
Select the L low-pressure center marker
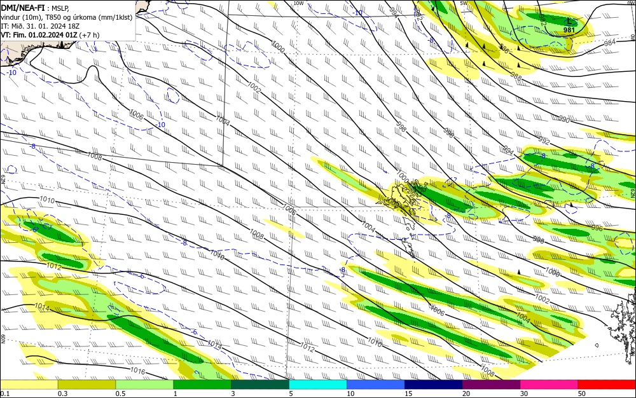coord(569,22)
